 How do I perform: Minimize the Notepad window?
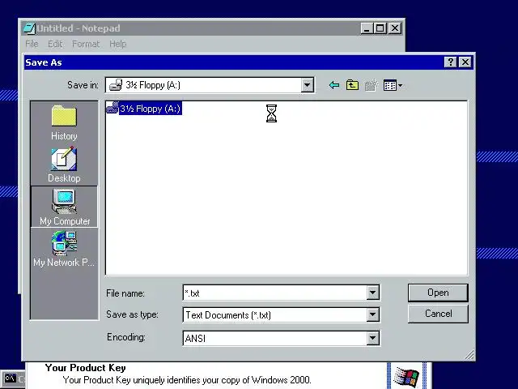pyautogui.click(x=367, y=28)
